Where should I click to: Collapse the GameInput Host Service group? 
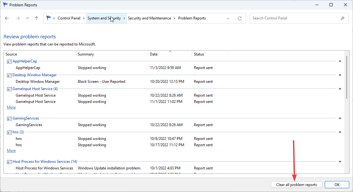(340, 89)
